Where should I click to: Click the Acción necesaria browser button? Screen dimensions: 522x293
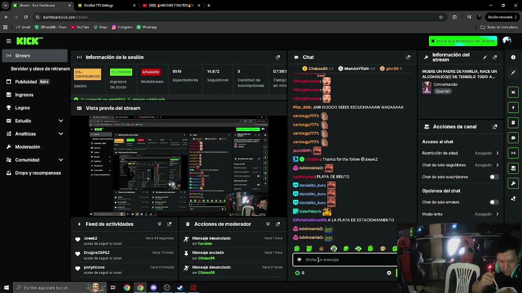click(x=502, y=17)
